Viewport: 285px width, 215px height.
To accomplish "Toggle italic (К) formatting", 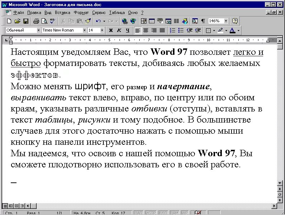I will pos(119,30).
